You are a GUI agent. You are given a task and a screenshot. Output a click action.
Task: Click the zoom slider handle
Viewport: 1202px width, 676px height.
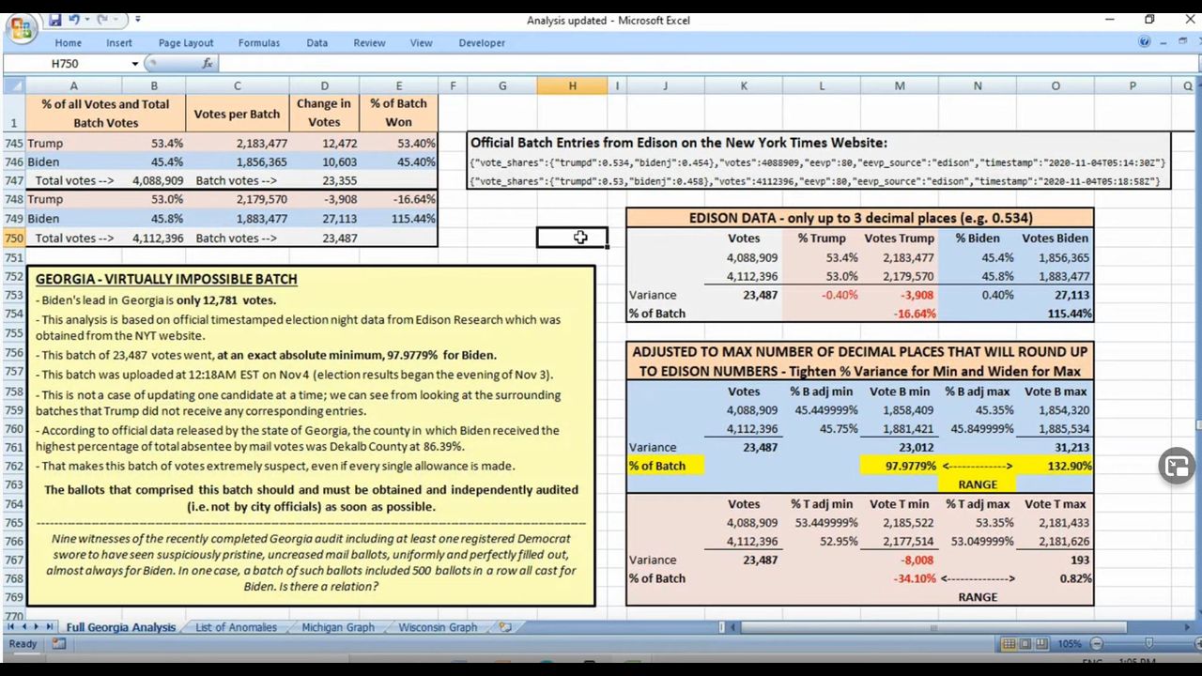pos(1148,644)
